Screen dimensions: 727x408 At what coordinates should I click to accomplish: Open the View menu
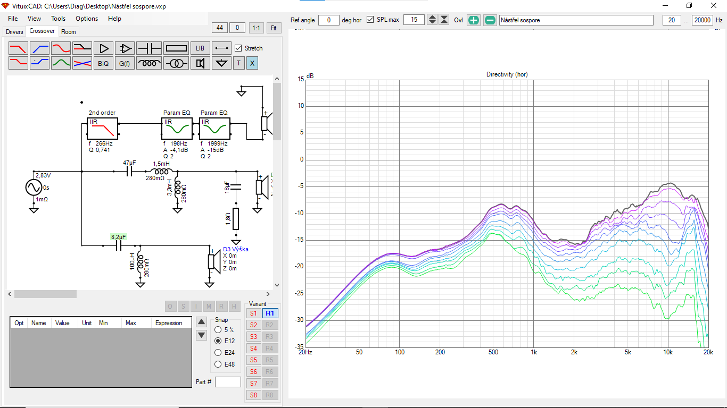pos(34,19)
